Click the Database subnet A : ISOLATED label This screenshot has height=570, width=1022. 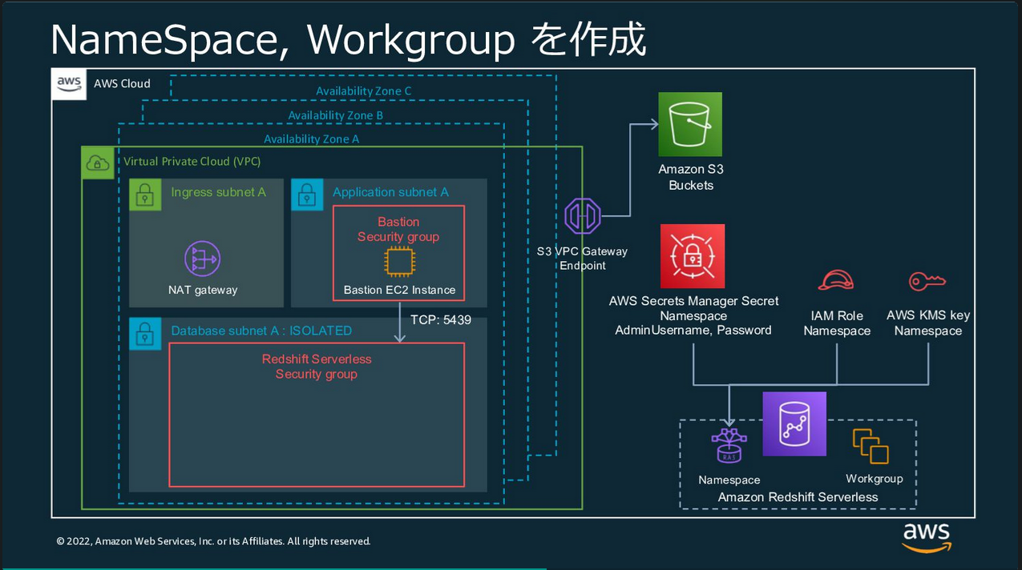261,331
